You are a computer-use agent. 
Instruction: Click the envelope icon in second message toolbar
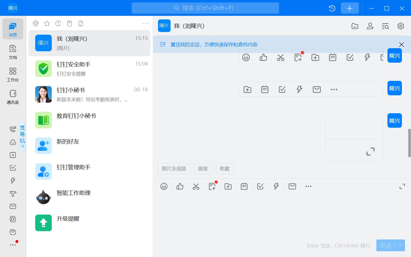[x=317, y=89]
